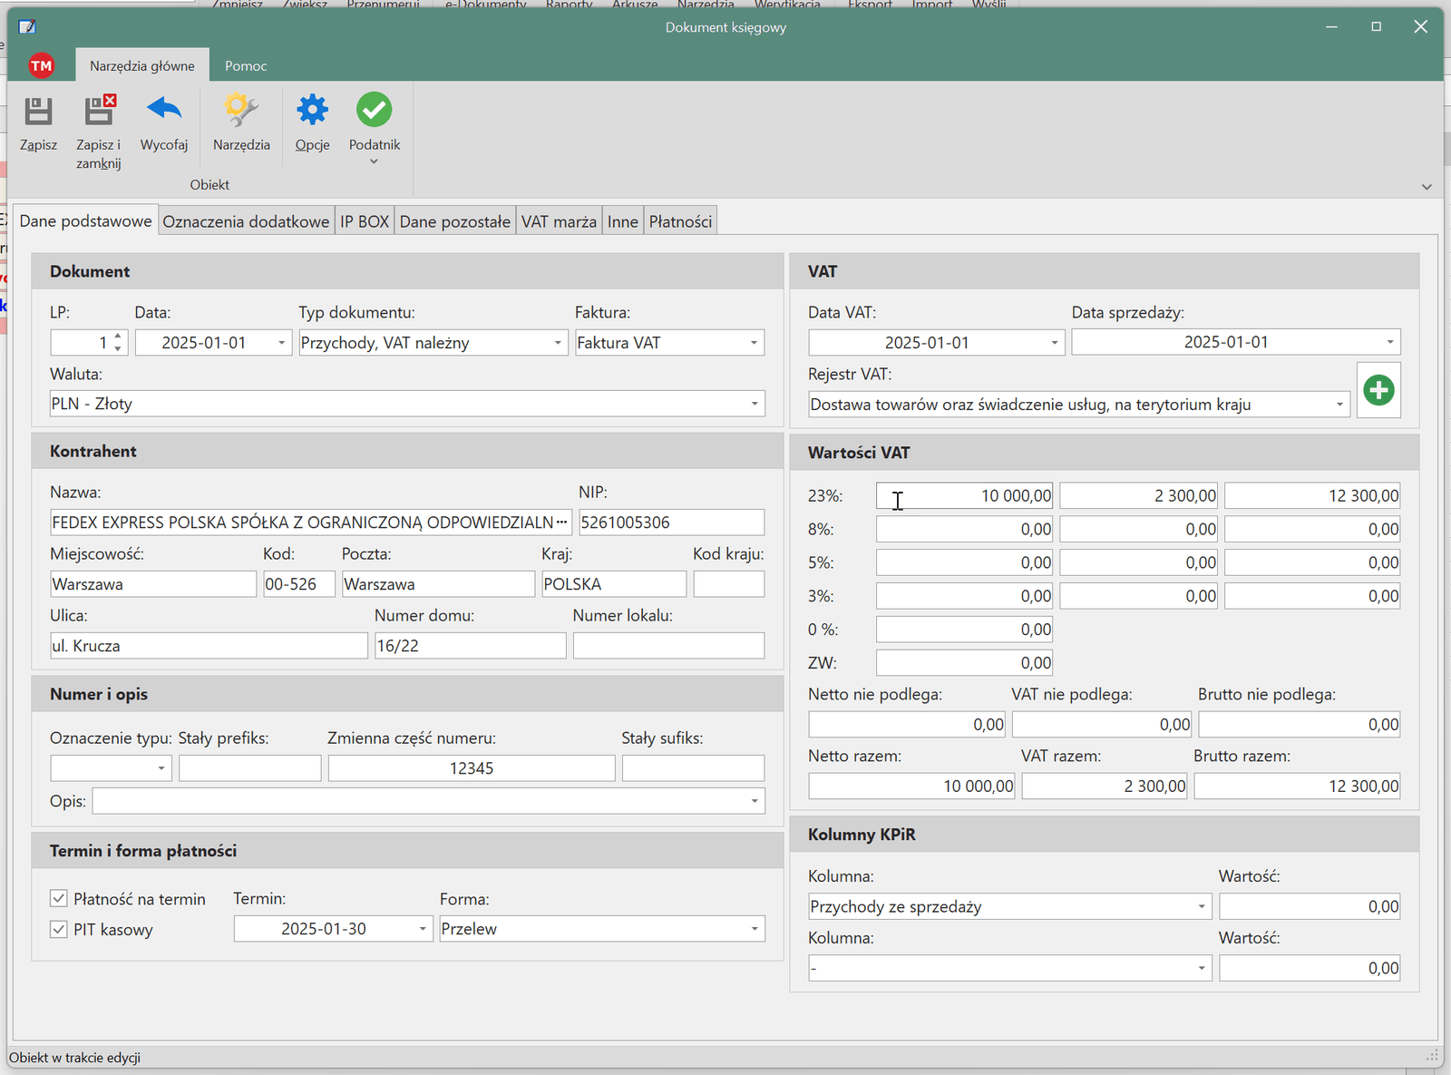Uncheck the PIT kasowy checkbox
Image resolution: width=1451 pixels, height=1075 pixels.
click(59, 929)
